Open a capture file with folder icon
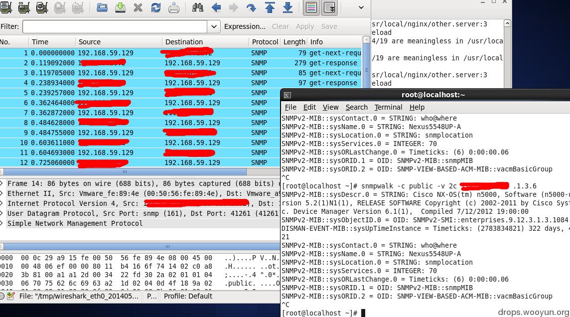570x317 pixels. point(102,7)
